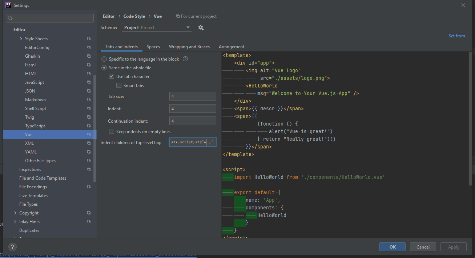The image size is (475, 258).
Task: Select TypeScript in the settings tree
Action: (35, 126)
